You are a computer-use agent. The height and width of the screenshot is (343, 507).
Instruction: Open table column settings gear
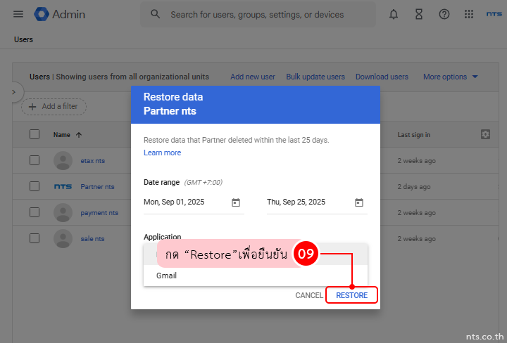[485, 134]
